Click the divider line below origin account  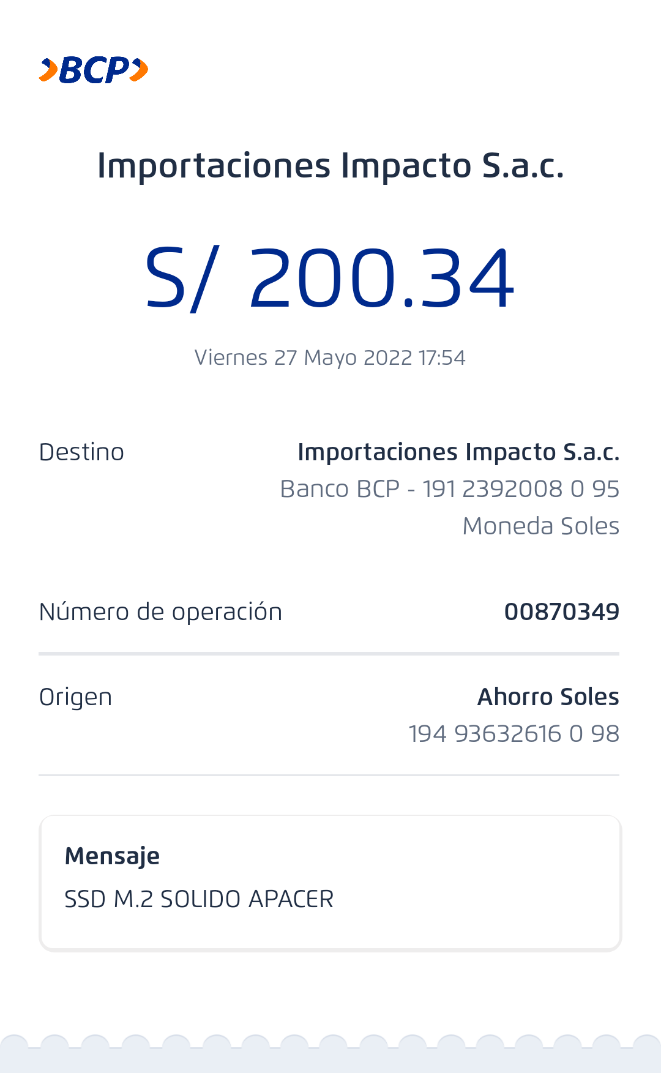point(329,775)
